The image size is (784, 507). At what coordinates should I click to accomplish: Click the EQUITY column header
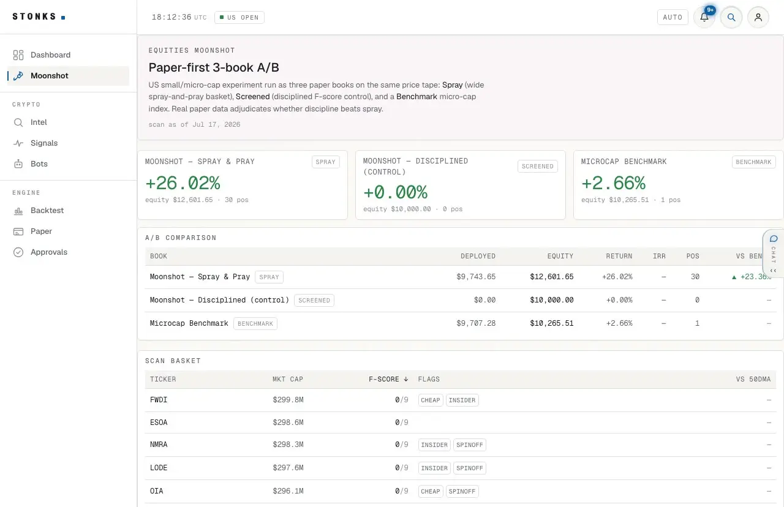(560, 256)
